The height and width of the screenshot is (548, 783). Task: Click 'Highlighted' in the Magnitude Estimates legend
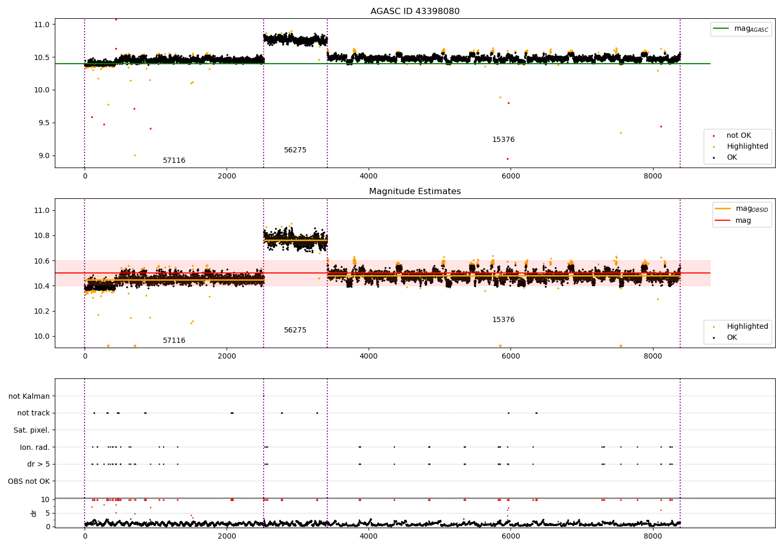pos(748,327)
